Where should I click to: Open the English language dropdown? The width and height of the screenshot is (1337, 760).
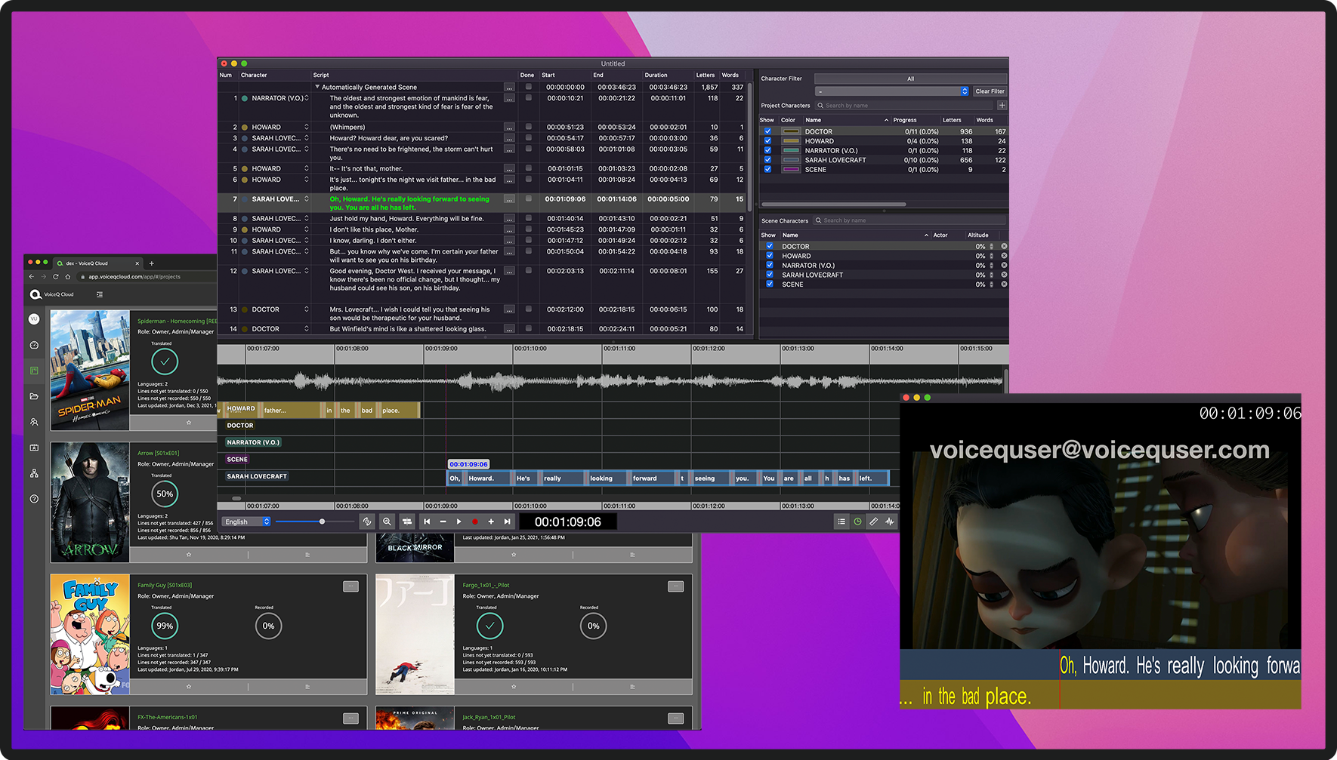(x=246, y=522)
